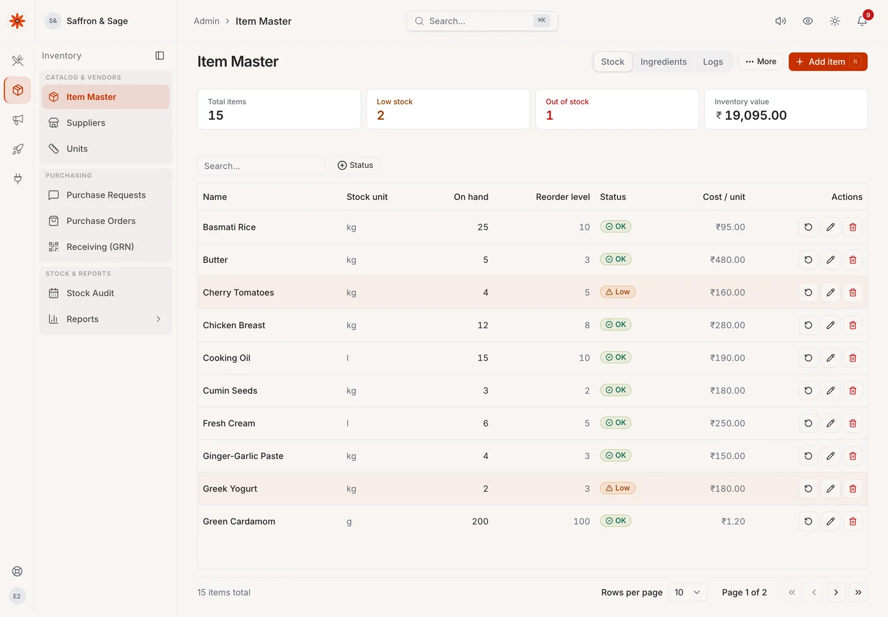Edit the Chicken Breast item
The height and width of the screenshot is (617, 888).
tap(831, 325)
